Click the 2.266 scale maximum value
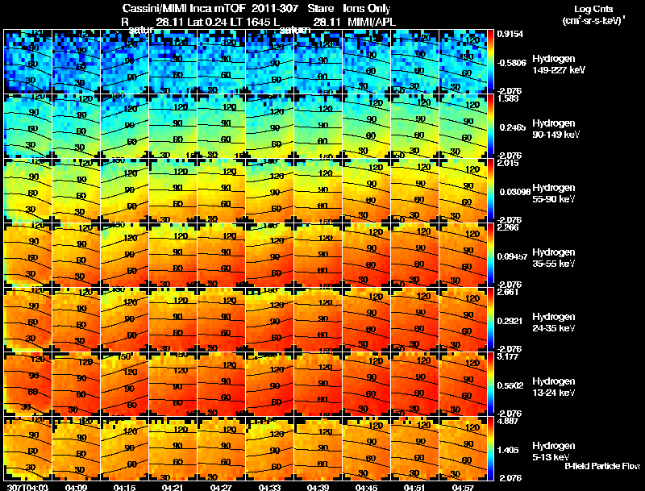The width and height of the screenshot is (645, 491). (x=508, y=228)
